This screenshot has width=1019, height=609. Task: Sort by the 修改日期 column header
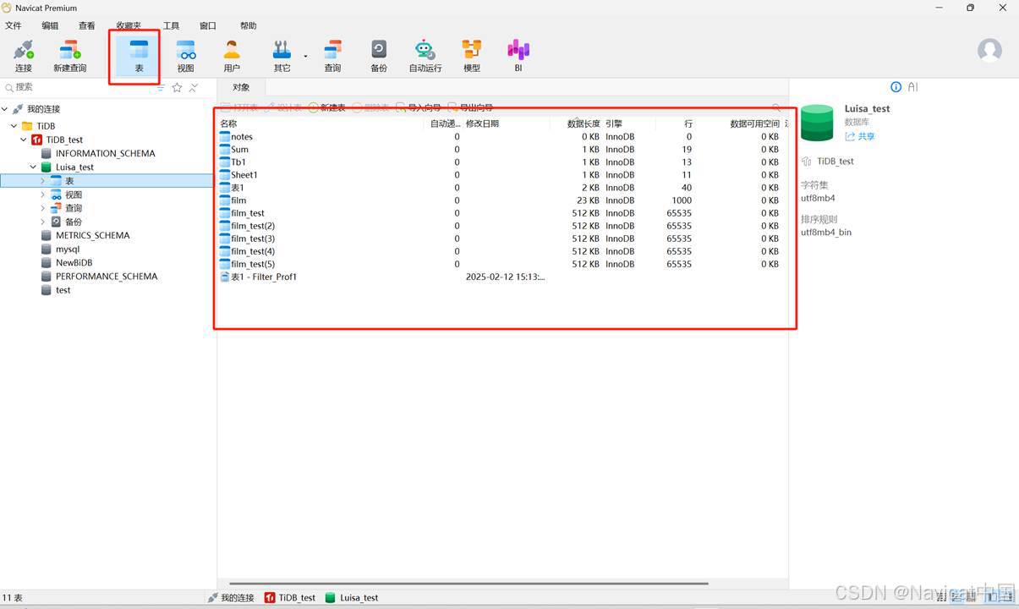pyautogui.click(x=506, y=123)
